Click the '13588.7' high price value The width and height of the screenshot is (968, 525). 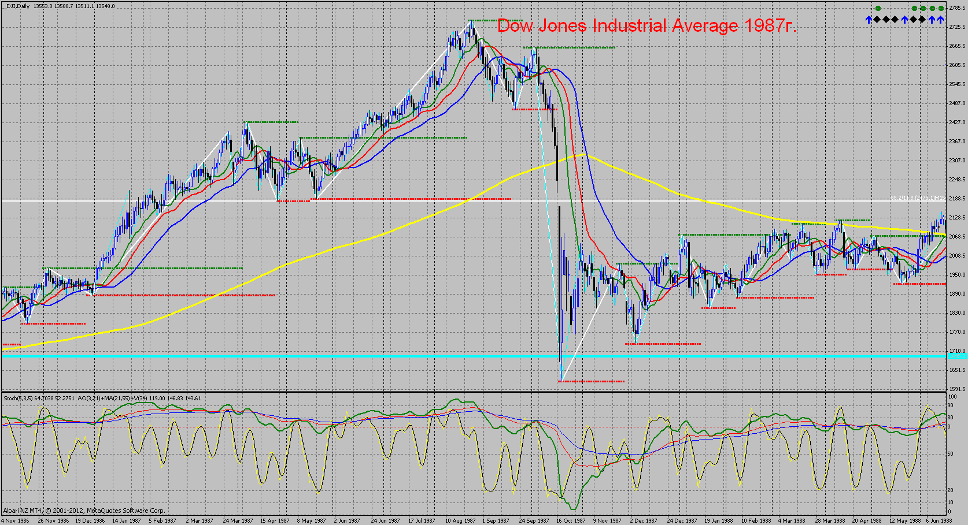click(x=64, y=6)
